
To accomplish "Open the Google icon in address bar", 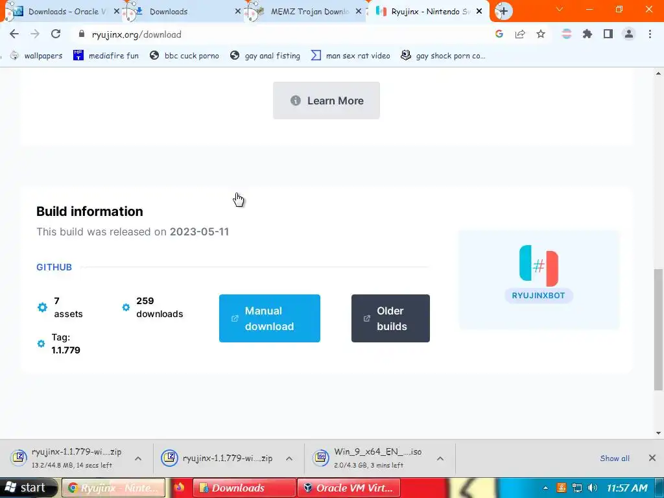I will (x=499, y=34).
